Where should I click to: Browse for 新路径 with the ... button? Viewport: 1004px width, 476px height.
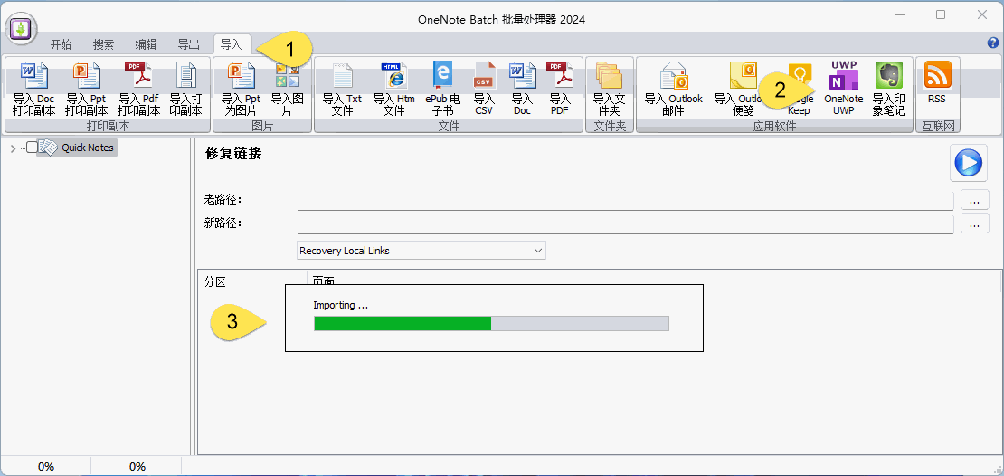pos(974,223)
